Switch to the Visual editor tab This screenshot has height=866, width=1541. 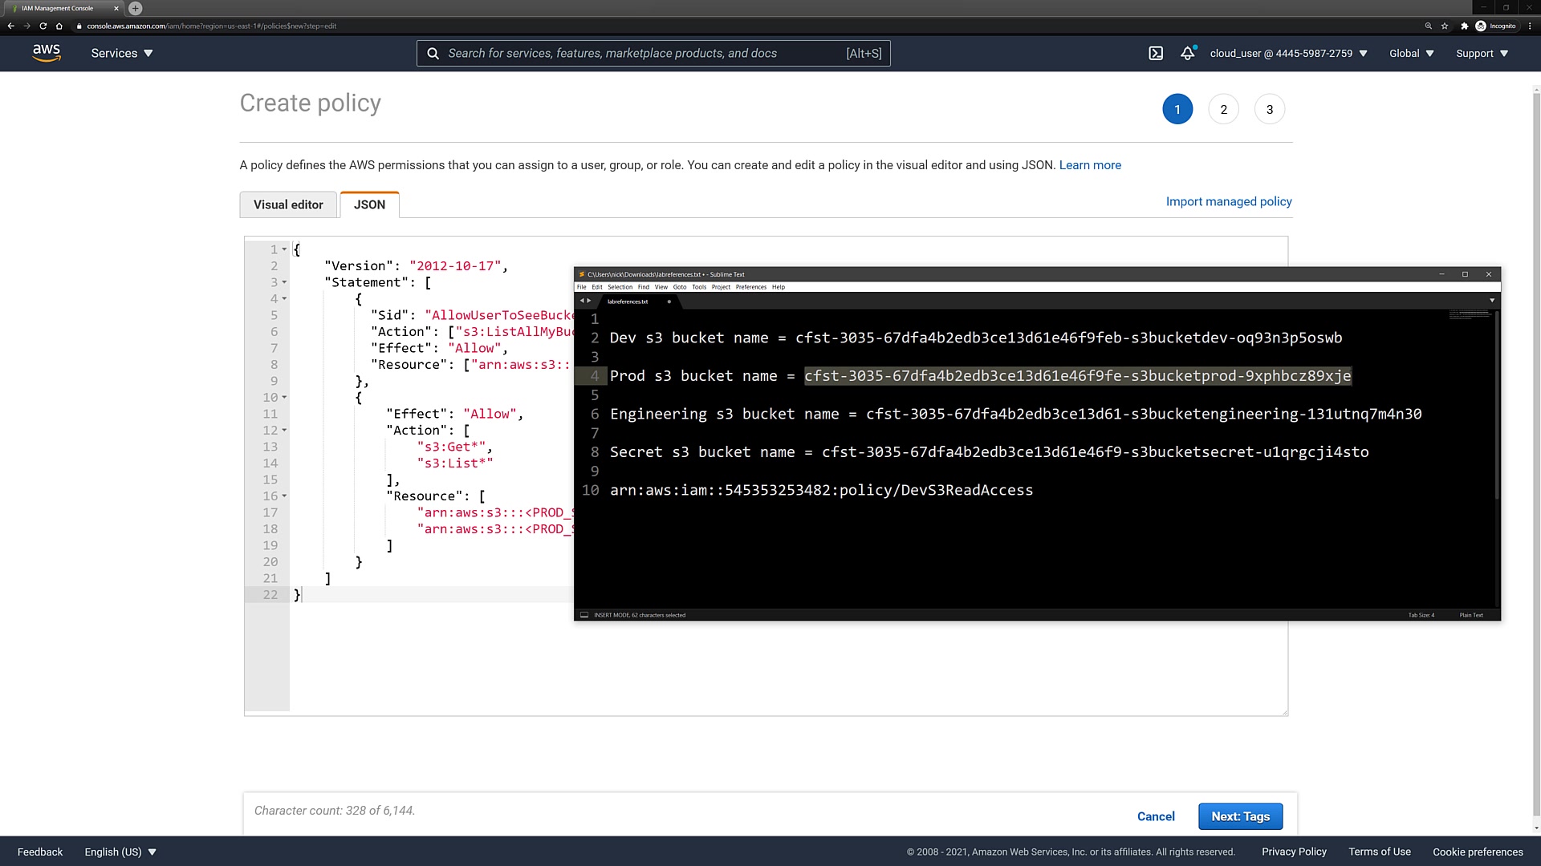click(x=288, y=204)
